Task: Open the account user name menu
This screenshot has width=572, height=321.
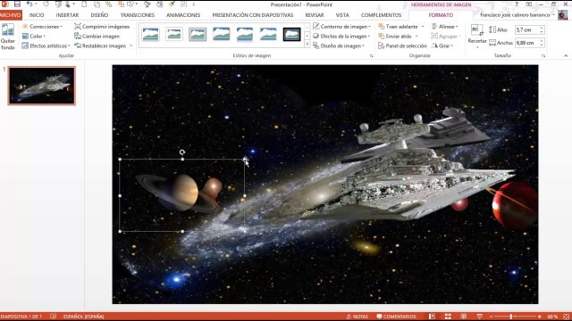Action: point(517,15)
